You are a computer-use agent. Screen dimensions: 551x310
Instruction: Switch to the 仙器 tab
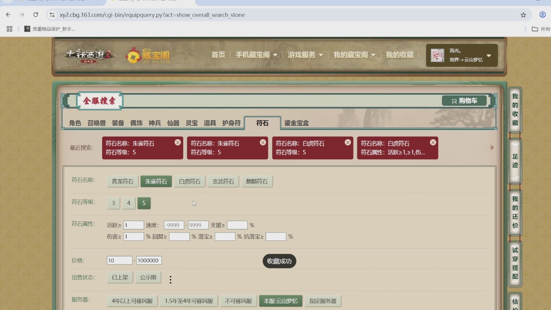[173, 123]
